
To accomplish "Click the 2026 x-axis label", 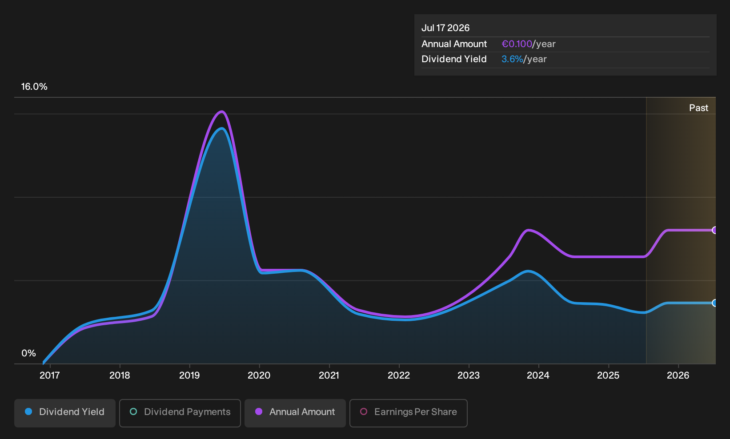I will tap(678, 375).
